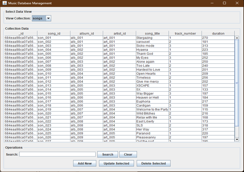
Task: Click Update Selected button
Action: point(116,163)
